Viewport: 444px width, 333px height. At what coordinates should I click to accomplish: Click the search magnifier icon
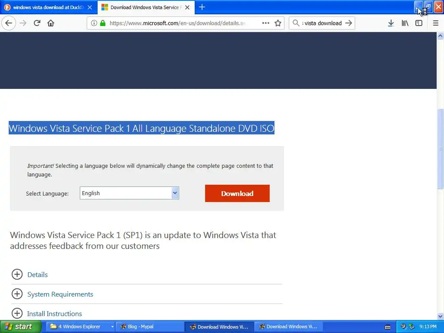296,23
